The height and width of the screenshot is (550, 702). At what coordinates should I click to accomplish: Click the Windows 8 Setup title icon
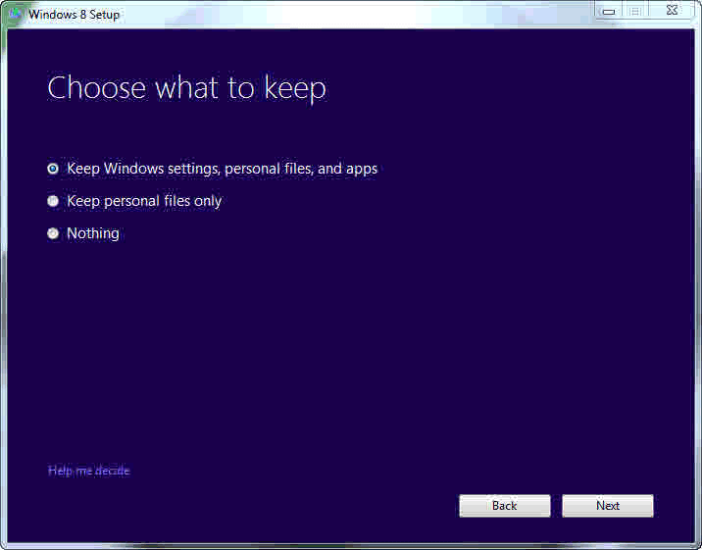pyautogui.click(x=16, y=14)
